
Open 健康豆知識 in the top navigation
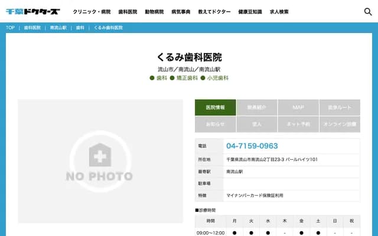click(x=250, y=12)
